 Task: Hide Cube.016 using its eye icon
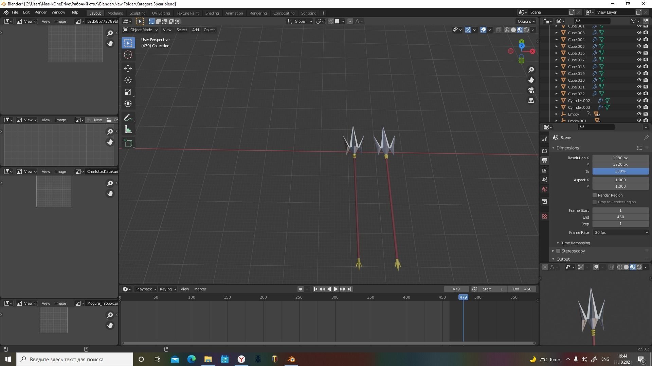[x=639, y=53]
